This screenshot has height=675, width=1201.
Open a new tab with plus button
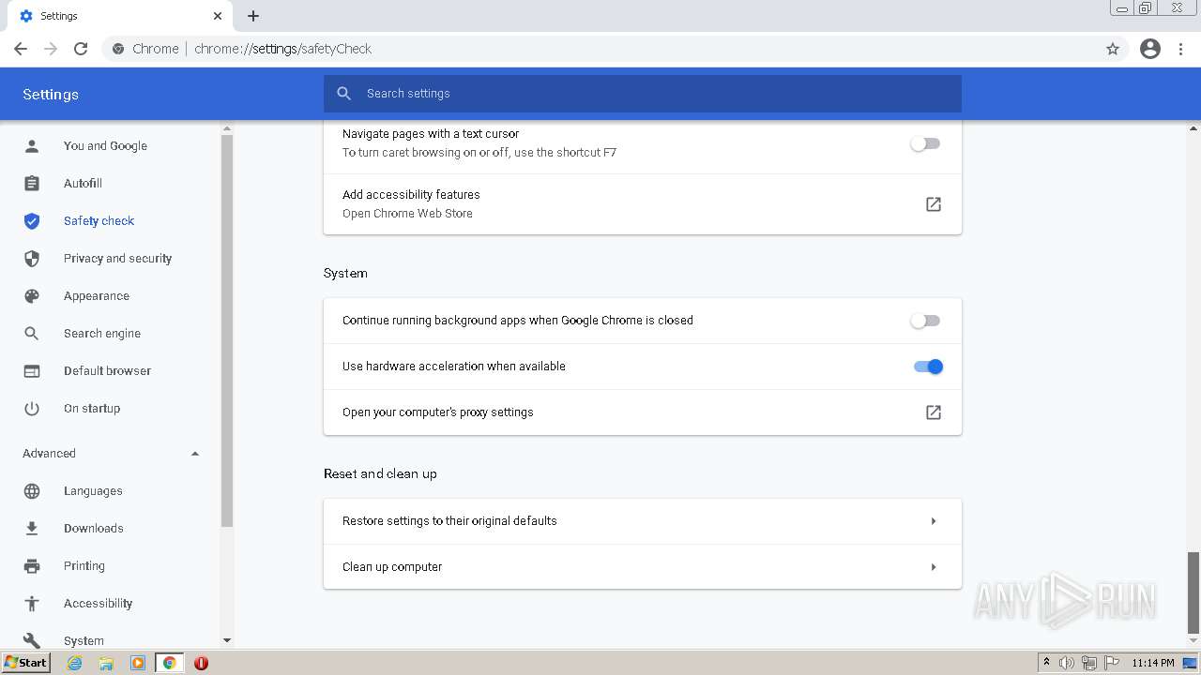coord(253,16)
